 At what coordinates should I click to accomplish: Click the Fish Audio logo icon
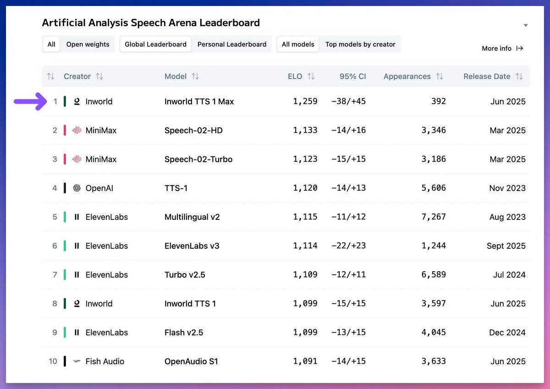(77, 361)
